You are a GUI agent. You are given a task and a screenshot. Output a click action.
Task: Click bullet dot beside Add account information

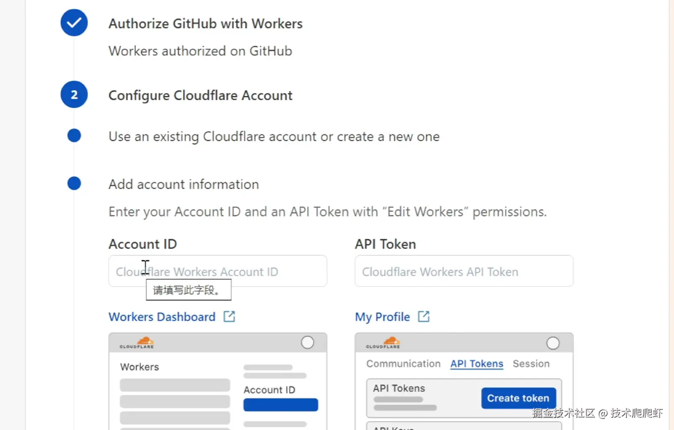click(x=74, y=184)
